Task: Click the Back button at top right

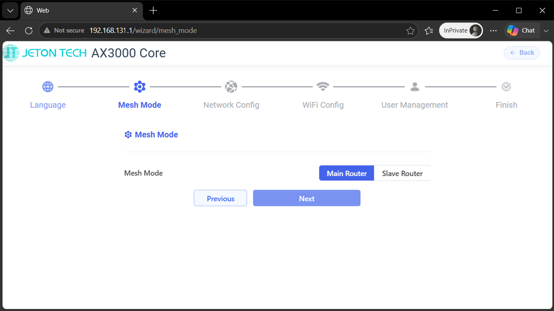Action: pos(521,53)
